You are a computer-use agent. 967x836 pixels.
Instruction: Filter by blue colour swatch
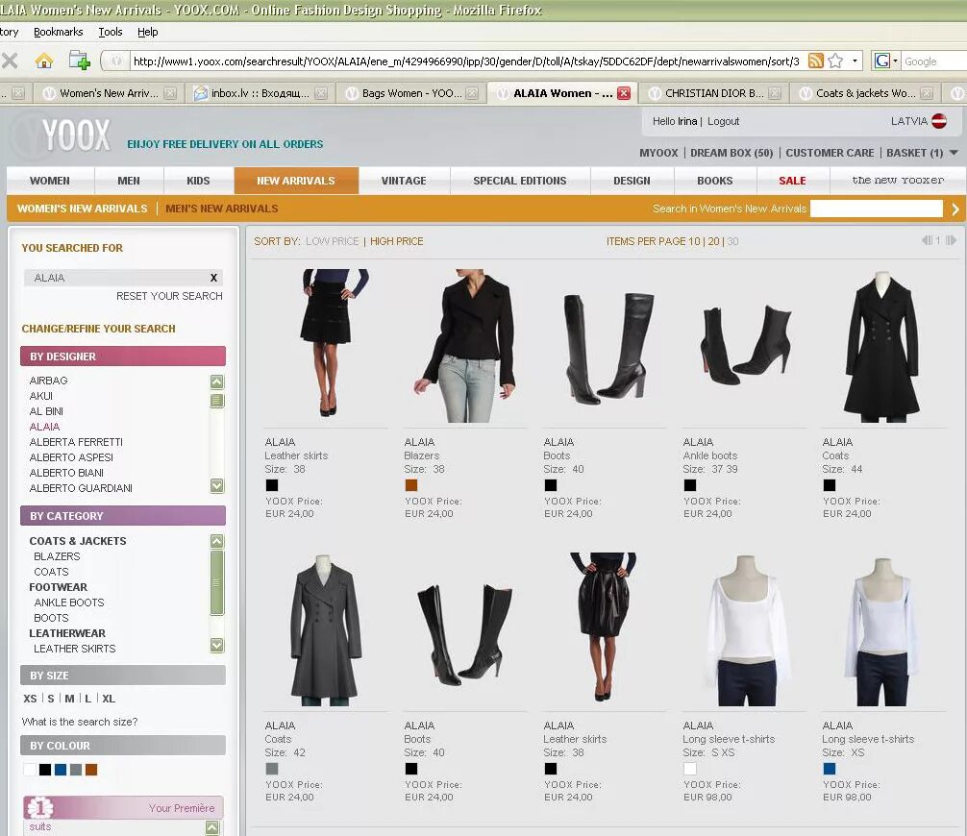click(x=61, y=770)
